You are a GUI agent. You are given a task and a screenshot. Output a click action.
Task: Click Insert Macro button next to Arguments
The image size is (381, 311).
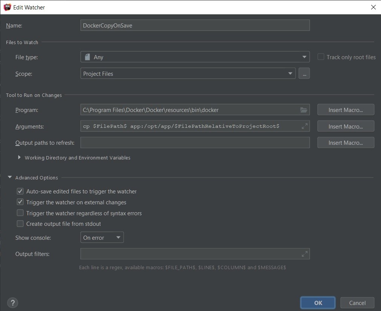[346, 126]
